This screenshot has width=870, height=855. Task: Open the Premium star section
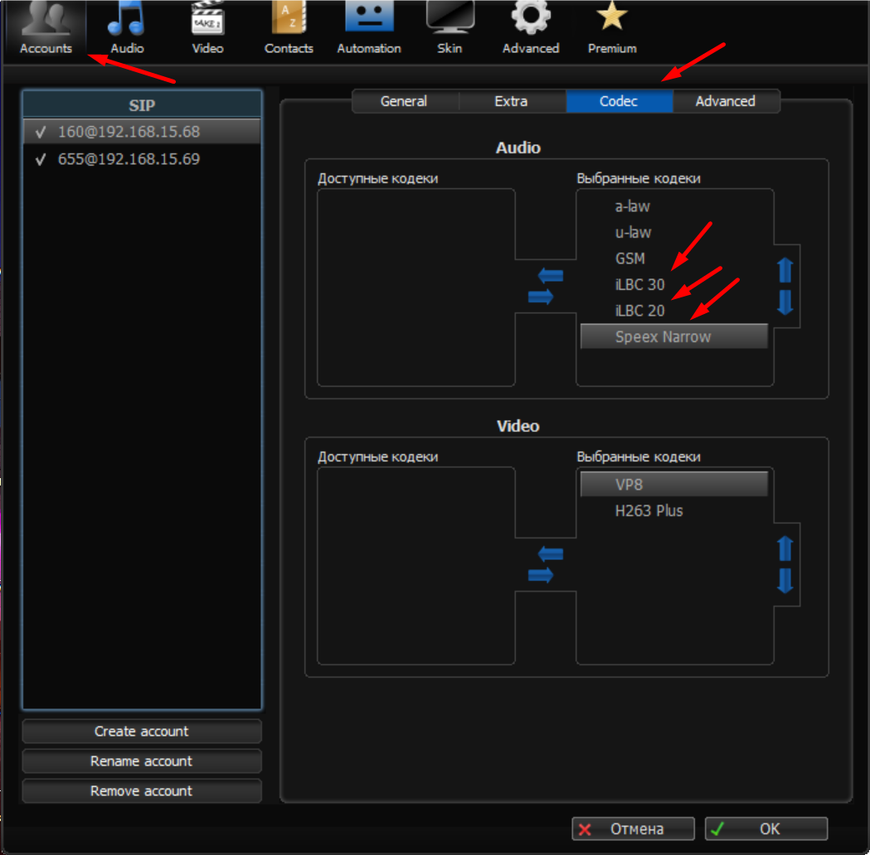(x=612, y=27)
